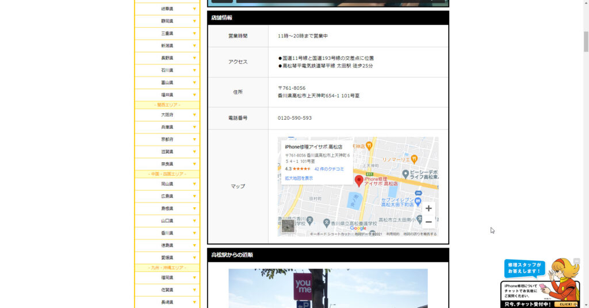Screen dimensions: 589x308
Task: Expand the 静岡県 prefecture entry
Action: 167,21
